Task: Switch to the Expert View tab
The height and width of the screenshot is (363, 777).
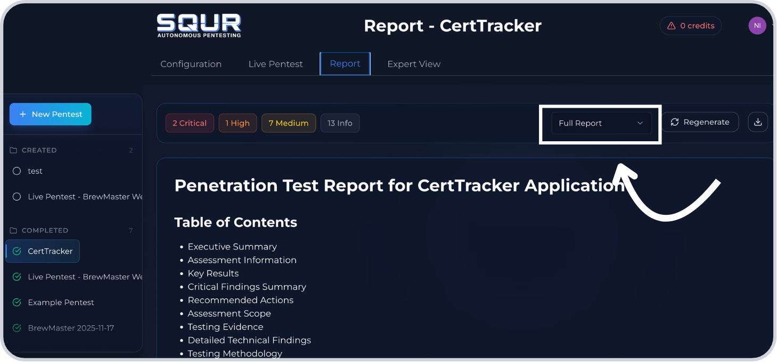Action: click(x=414, y=63)
